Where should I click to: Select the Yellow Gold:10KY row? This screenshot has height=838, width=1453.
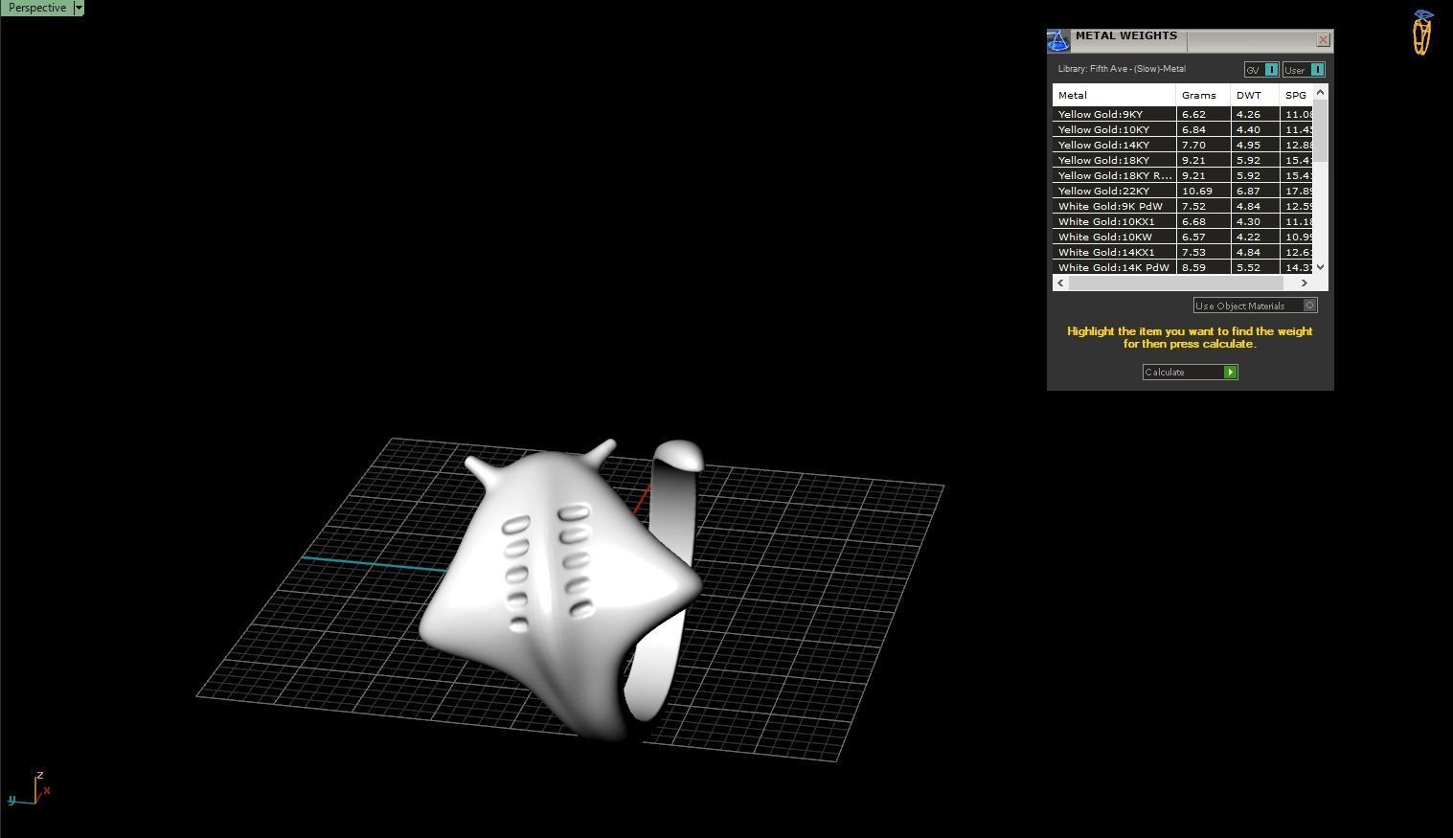[x=1183, y=129]
